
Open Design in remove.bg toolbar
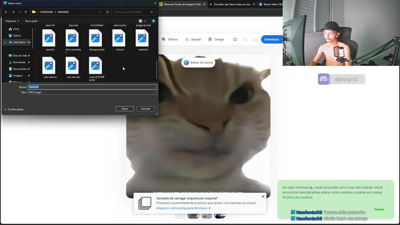click(216, 39)
